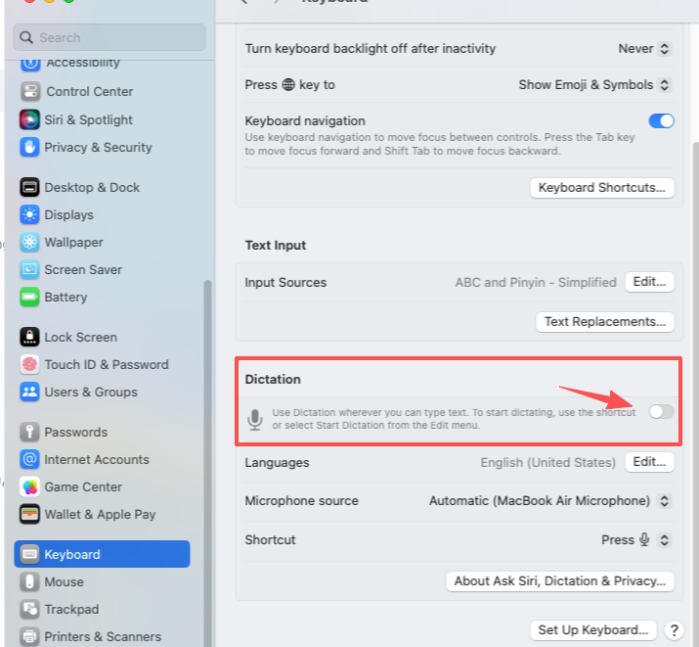Select Wallet & Apple Pay icon
The image size is (699, 647).
[29, 514]
